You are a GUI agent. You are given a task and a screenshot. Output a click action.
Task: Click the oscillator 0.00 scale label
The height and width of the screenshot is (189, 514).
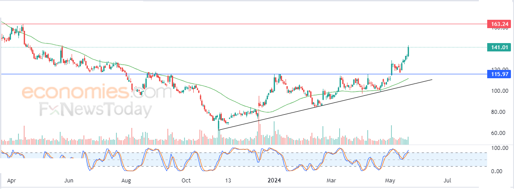[x=500, y=171]
